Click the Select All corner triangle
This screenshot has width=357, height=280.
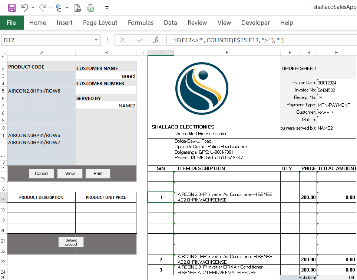(4, 53)
